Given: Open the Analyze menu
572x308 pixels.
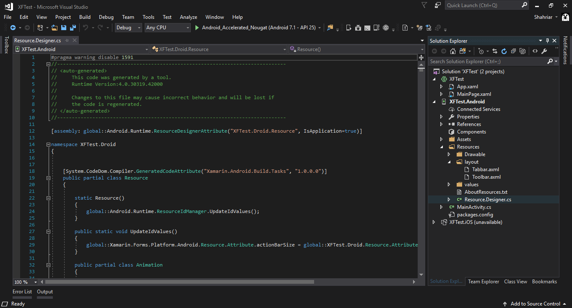Looking at the screenshot, I should pos(188,17).
